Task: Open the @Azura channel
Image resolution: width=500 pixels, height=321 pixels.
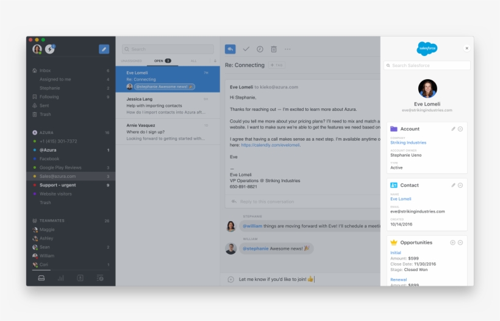Action: point(71,150)
